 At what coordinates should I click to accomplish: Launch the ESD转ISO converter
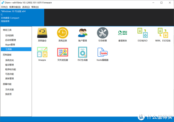point(143,35)
